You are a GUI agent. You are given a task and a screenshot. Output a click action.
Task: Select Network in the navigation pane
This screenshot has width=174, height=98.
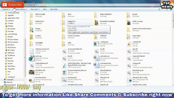pos(9,82)
